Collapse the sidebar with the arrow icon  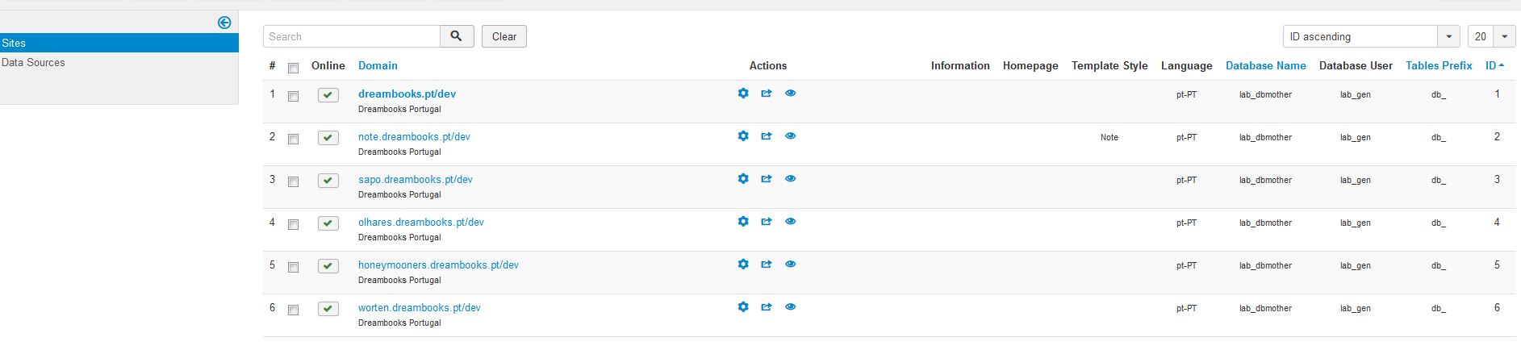[224, 23]
